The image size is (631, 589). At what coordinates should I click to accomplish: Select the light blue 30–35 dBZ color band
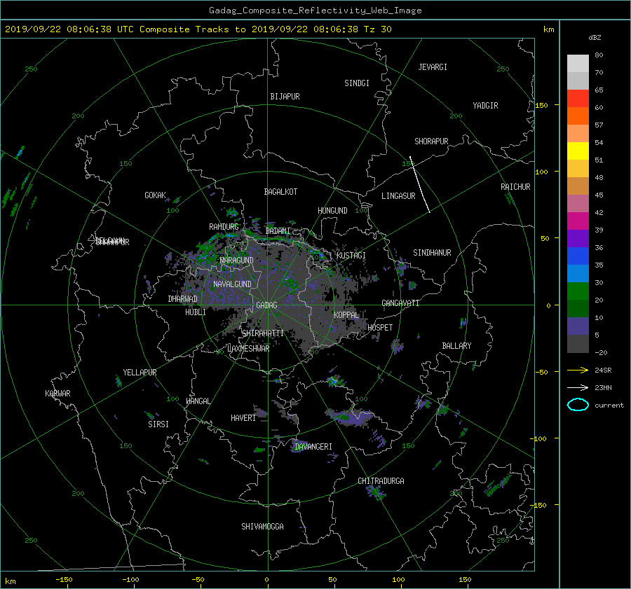tap(578, 273)
